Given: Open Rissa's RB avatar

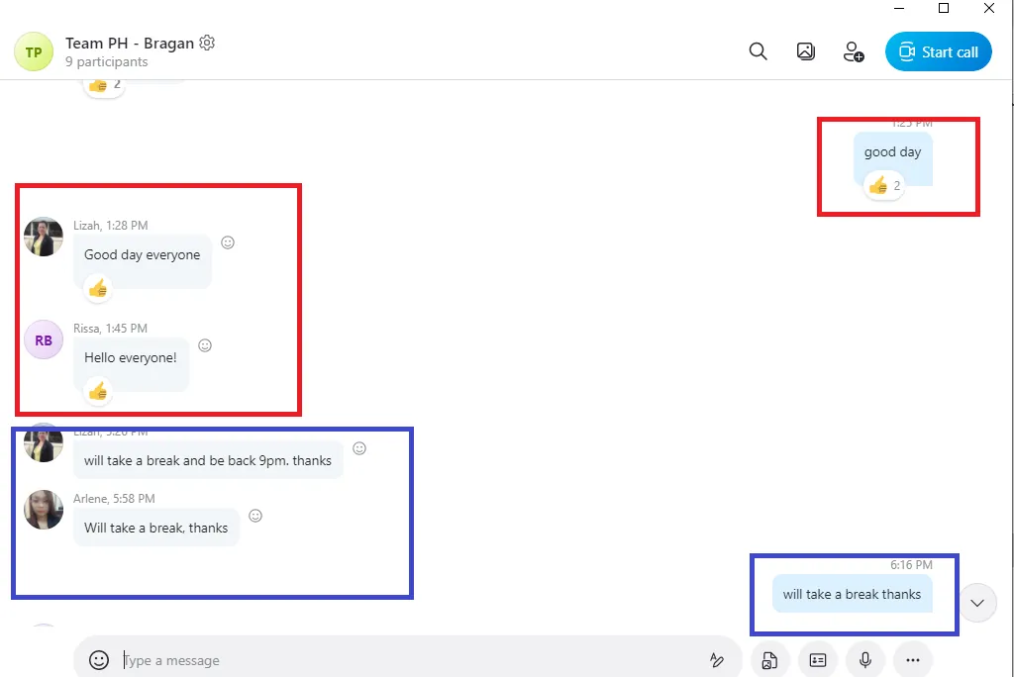Looking at the screenshot, I should click(44, 339).
